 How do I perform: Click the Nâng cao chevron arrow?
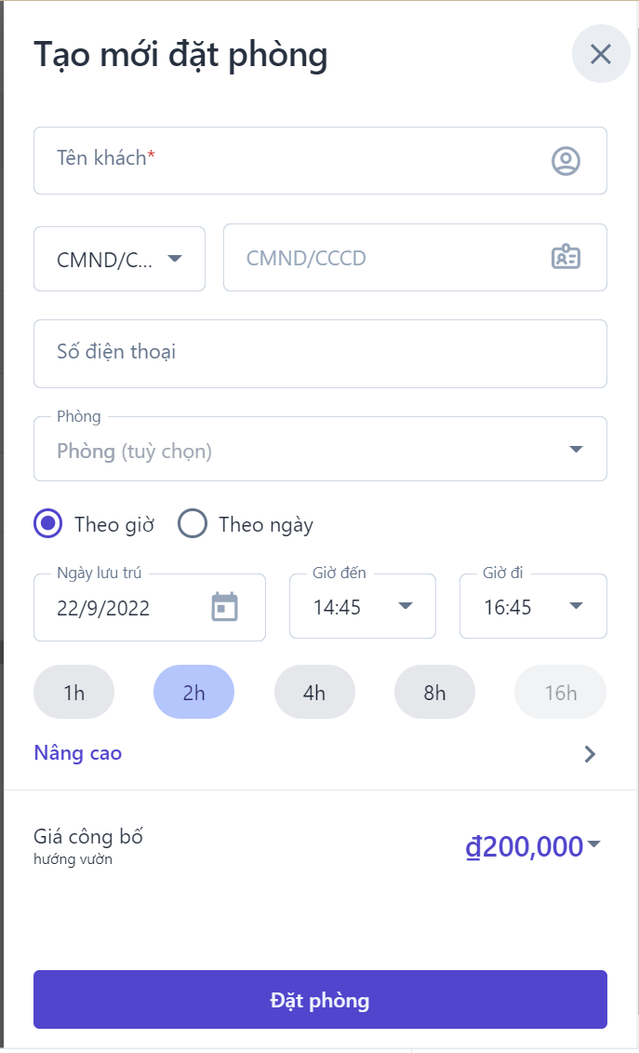click(x=590, y=754)
